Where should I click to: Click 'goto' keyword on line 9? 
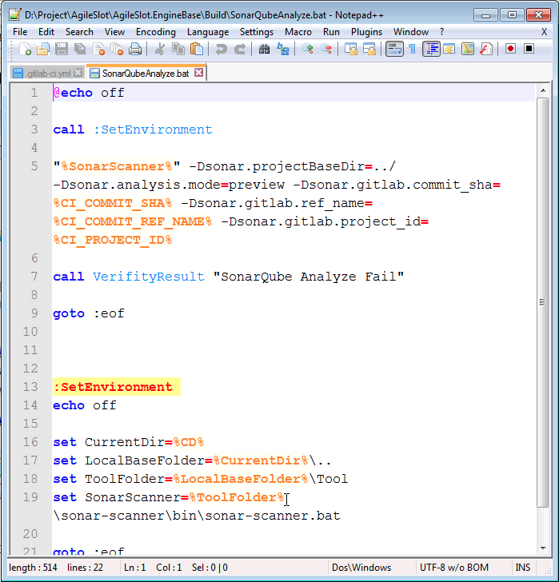(69, 313)
